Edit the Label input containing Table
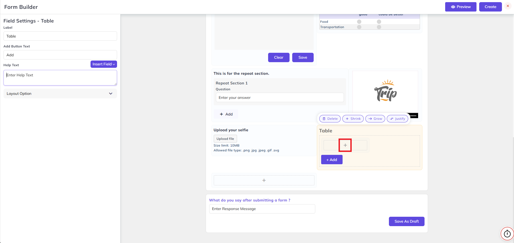 click(60, 36)
